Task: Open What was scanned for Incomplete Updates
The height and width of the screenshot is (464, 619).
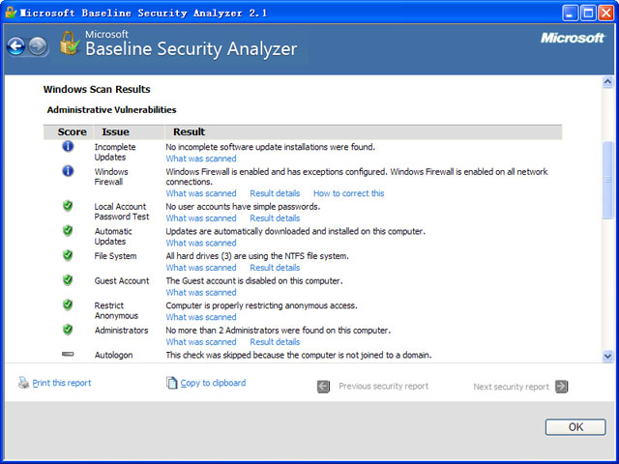Action: coord(201,159)
